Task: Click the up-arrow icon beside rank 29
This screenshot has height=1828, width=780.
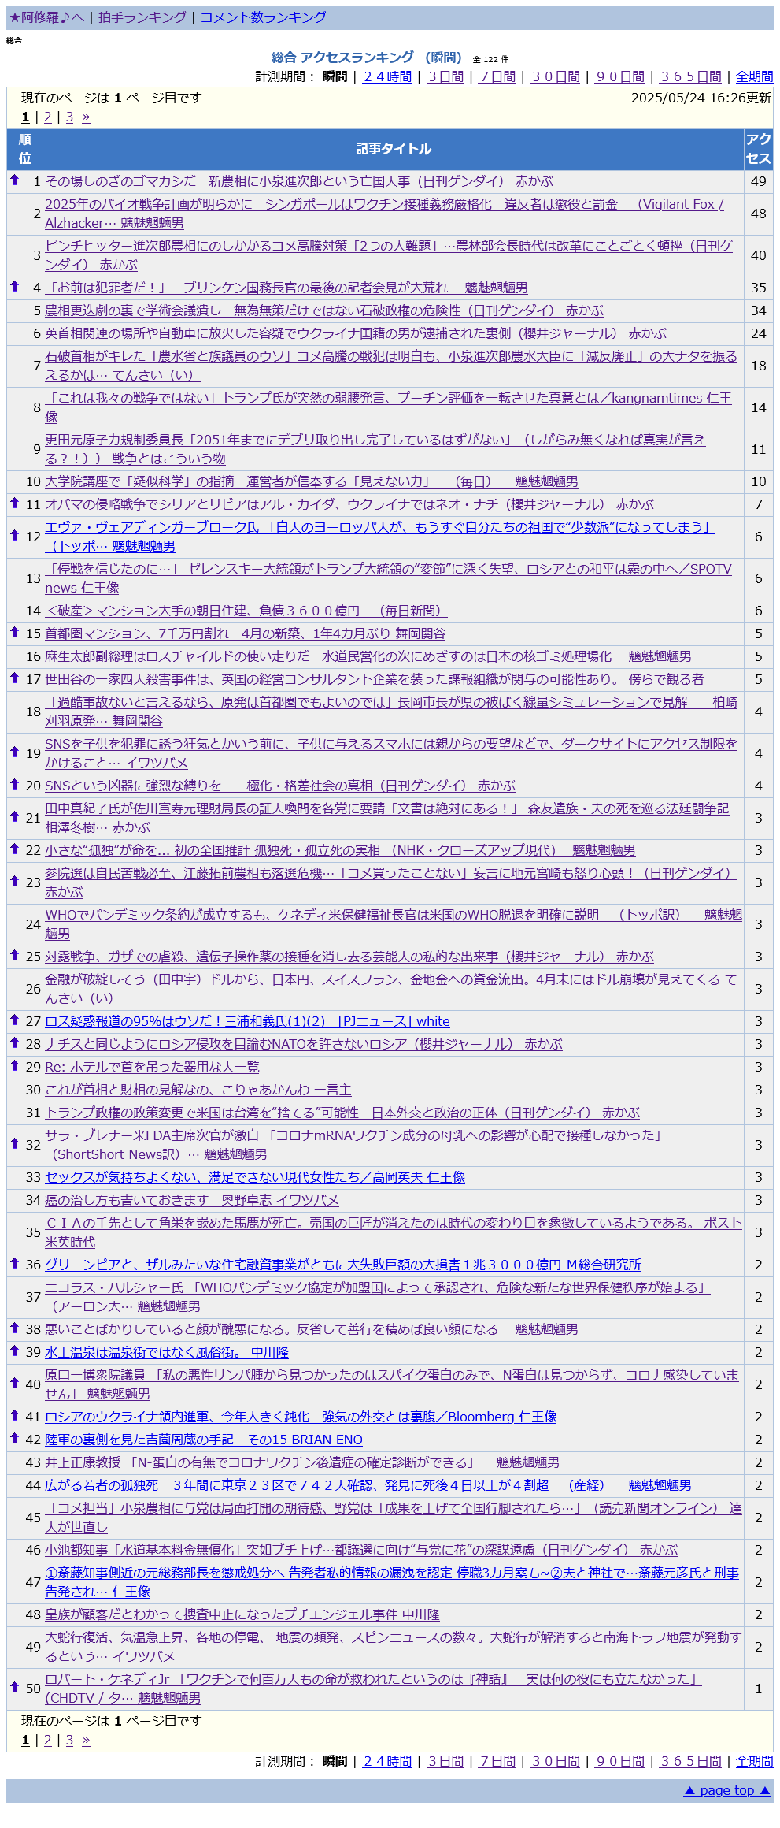Action: 14,1066
